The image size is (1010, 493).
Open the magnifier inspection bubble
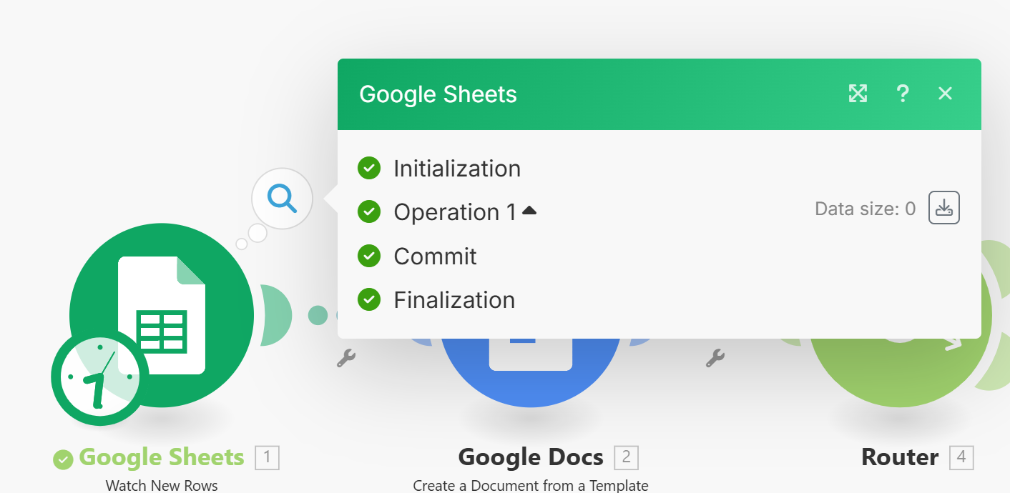coord(282,198)
